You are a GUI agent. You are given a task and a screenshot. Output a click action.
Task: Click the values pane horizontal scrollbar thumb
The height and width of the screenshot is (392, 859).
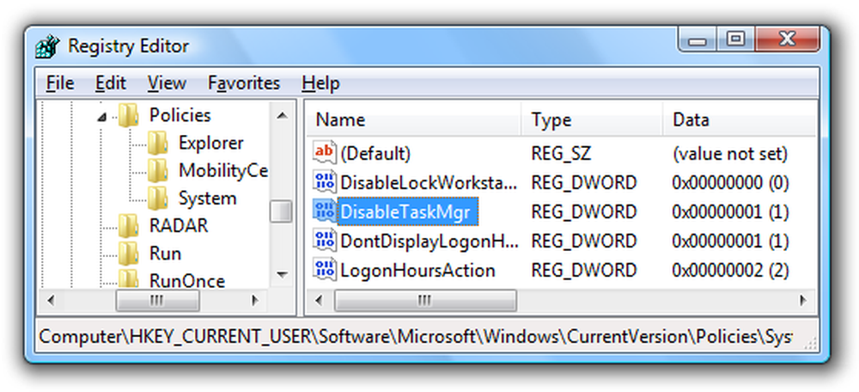pos(425,300)
